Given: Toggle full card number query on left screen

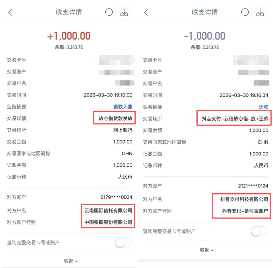Looking at the screenshot, I should coord(123,242).
